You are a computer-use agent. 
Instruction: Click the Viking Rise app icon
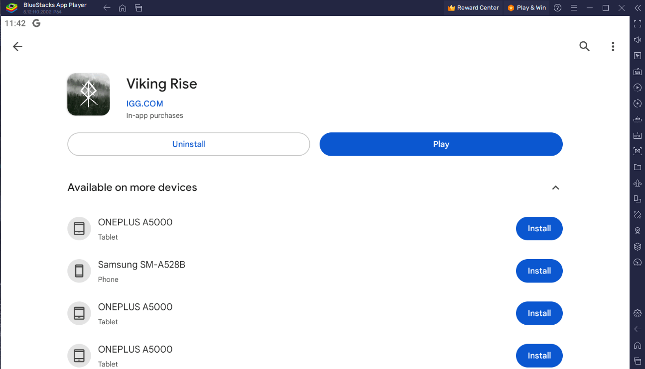point(89,94)
